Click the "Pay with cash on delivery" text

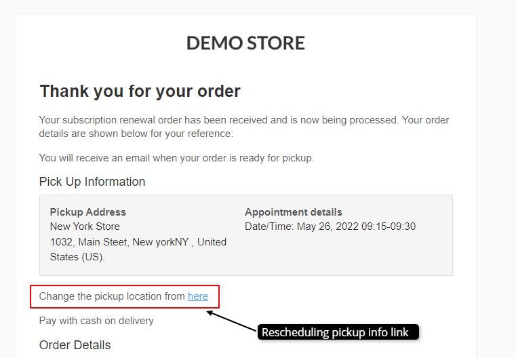pyautogui.click(x=96, y=321)
